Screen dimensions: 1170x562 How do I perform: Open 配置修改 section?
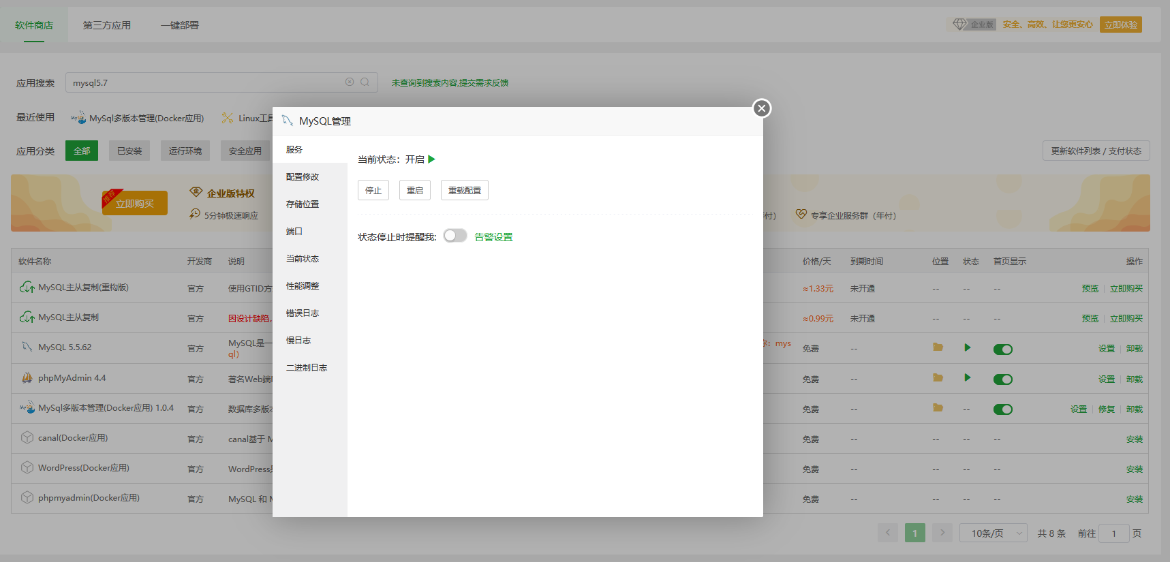310,176
